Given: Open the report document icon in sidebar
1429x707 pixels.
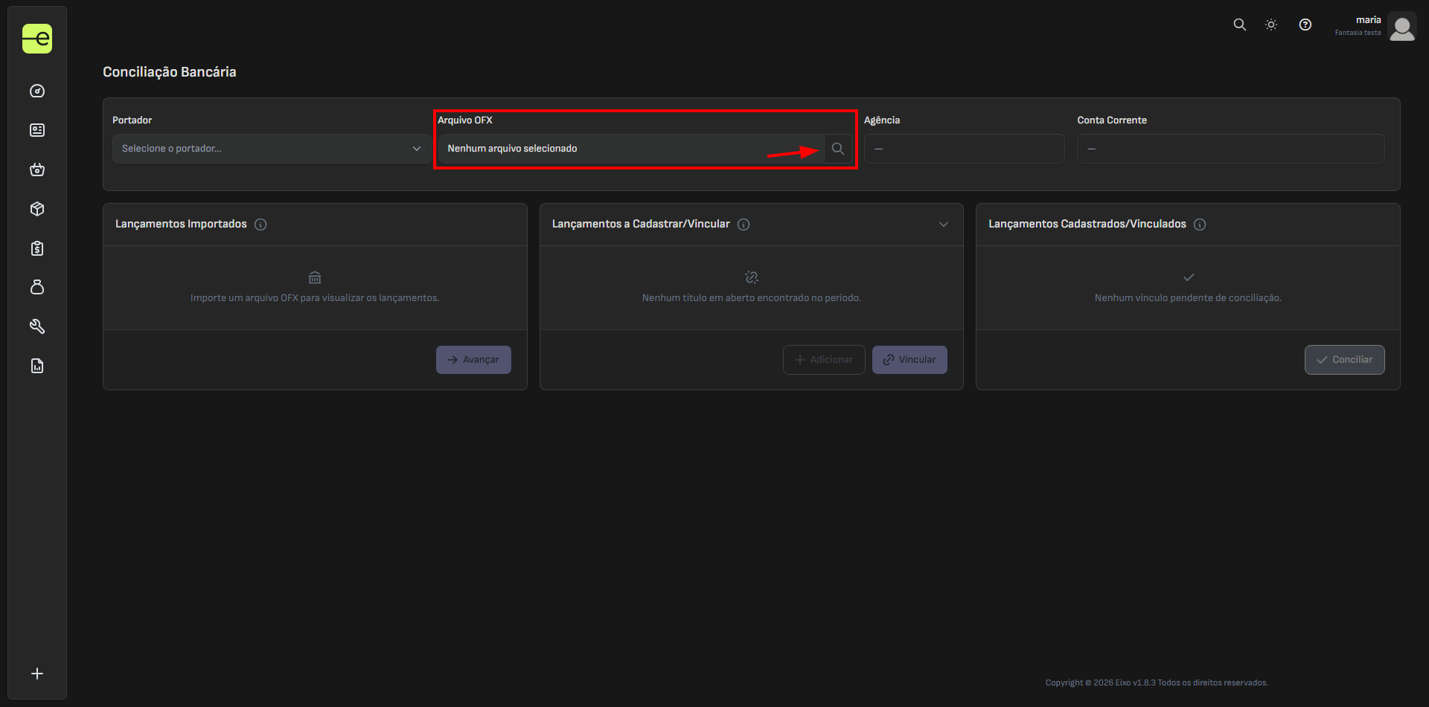Looking at the screenshot, I should (37, 366).
